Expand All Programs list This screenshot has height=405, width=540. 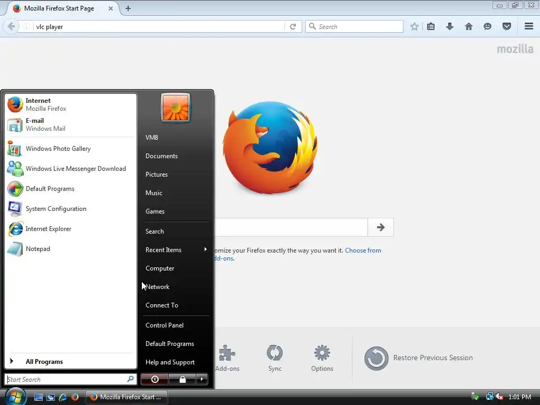tap(71, 361)
